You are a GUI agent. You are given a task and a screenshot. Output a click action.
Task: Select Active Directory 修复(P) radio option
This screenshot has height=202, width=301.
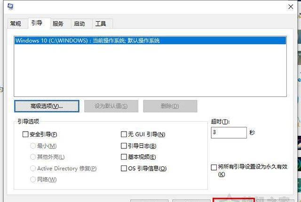[x=33, y=168]
